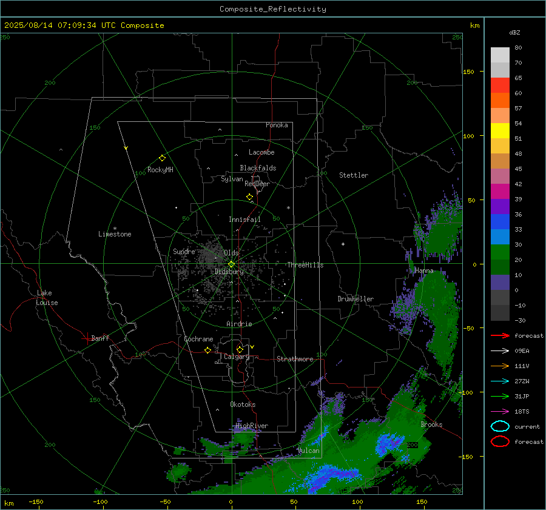Image resolution: width=546 pixels, height=510 pixels.
Task: Select the orange 111V arrow icon
Action: [x=500, y=366]
